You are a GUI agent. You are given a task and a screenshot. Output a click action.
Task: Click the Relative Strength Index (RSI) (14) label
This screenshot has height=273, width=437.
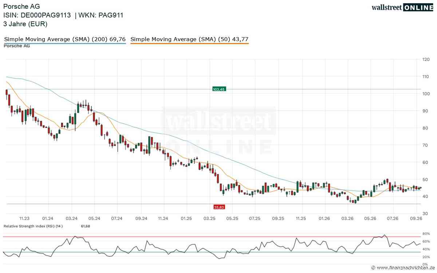(33, 226)
